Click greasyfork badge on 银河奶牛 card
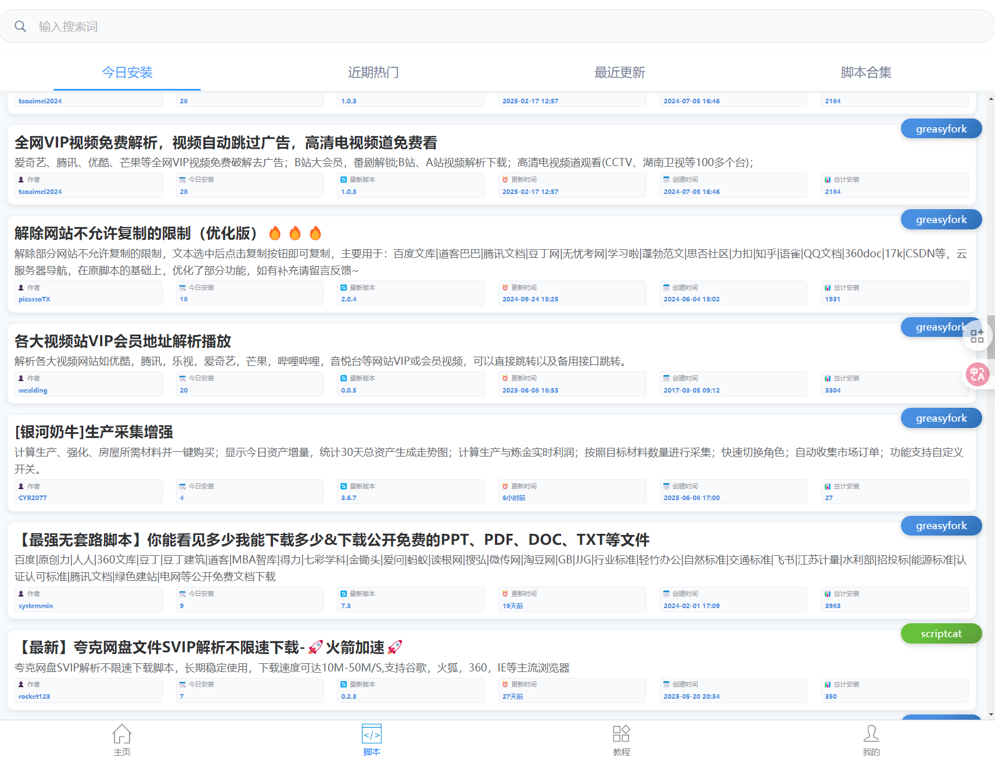 tap(942, 418)
